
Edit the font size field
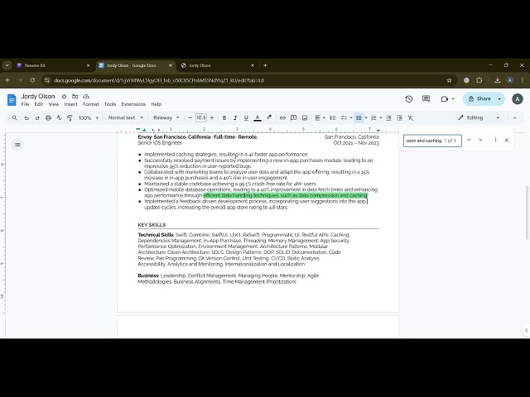tap(201, 117)
